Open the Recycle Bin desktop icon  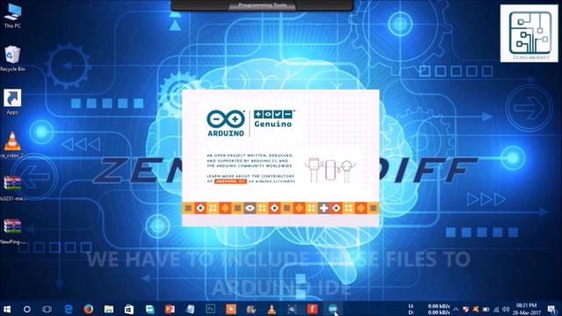(x=12, y=59)
